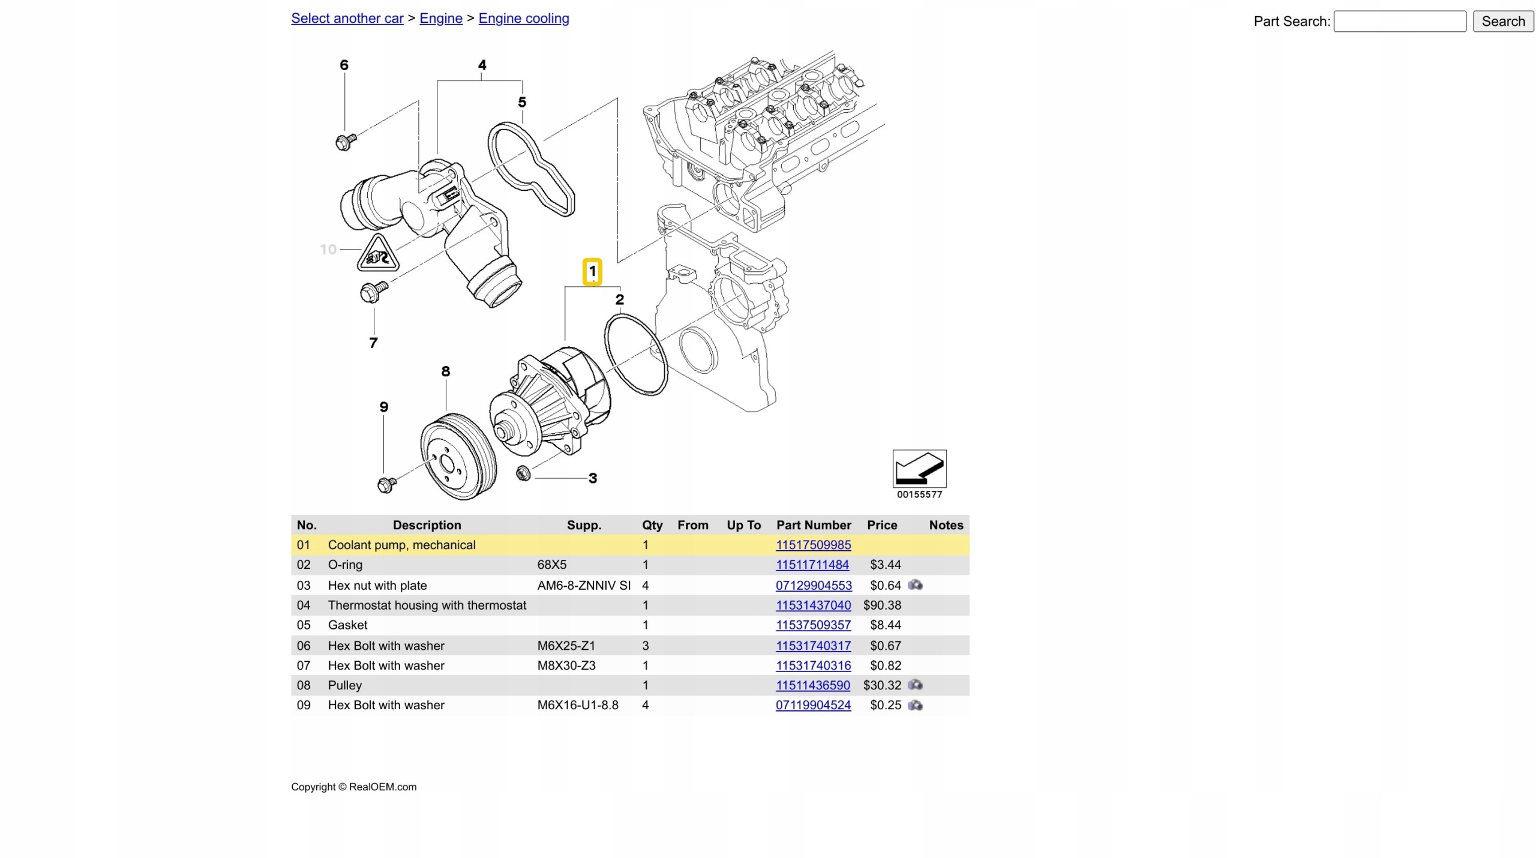
Task: Click callout number 4 in diagram
Action: point(482,65)
